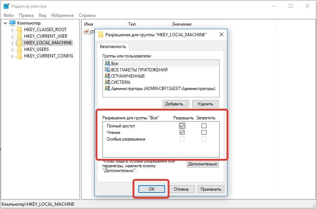Screen dimensions: 317x209
Task: Click the Добавить... button
Action: [176, 104]
